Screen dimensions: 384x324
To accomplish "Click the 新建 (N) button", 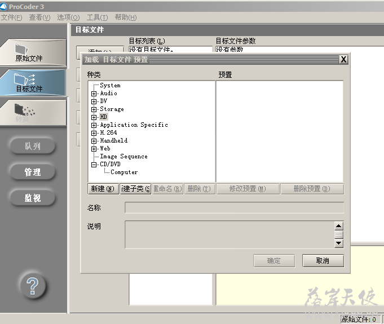I will click(x=103, y=189).
